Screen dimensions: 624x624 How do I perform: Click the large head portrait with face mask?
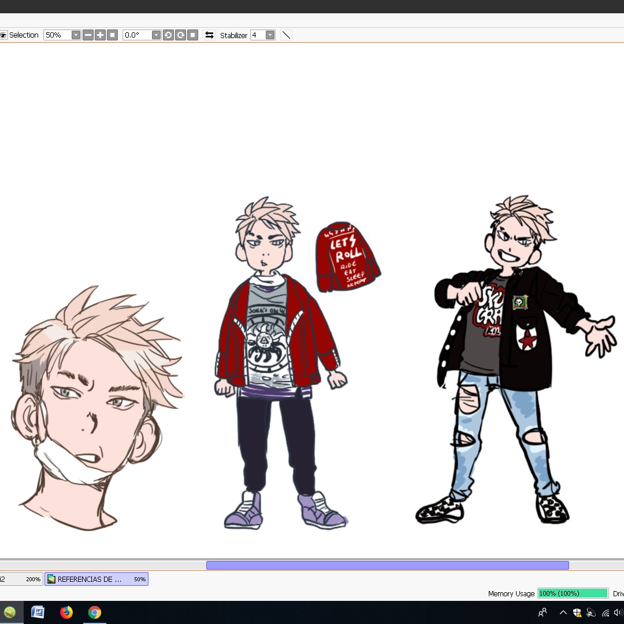coord(98,408)
